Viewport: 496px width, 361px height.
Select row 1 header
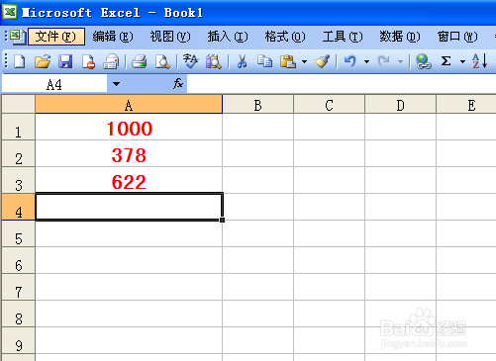pos(18,127)
